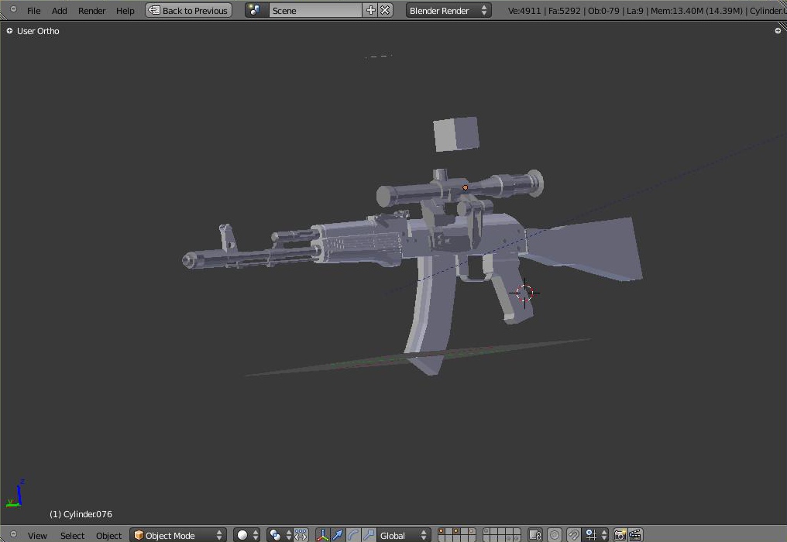Click the object count Ob:0-79 stat
Screen dimensions: 787x542
pyautogui.click(x=603, y=11)
